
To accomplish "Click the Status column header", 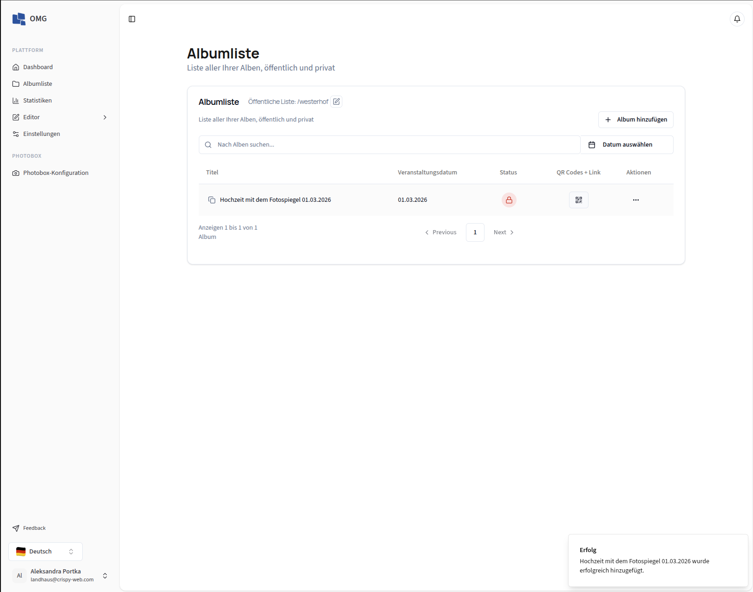I will (508, 173).
